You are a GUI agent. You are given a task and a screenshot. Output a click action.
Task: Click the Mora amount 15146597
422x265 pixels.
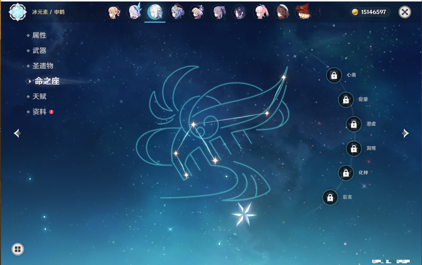pyautogui.click(x=373, y=12)
